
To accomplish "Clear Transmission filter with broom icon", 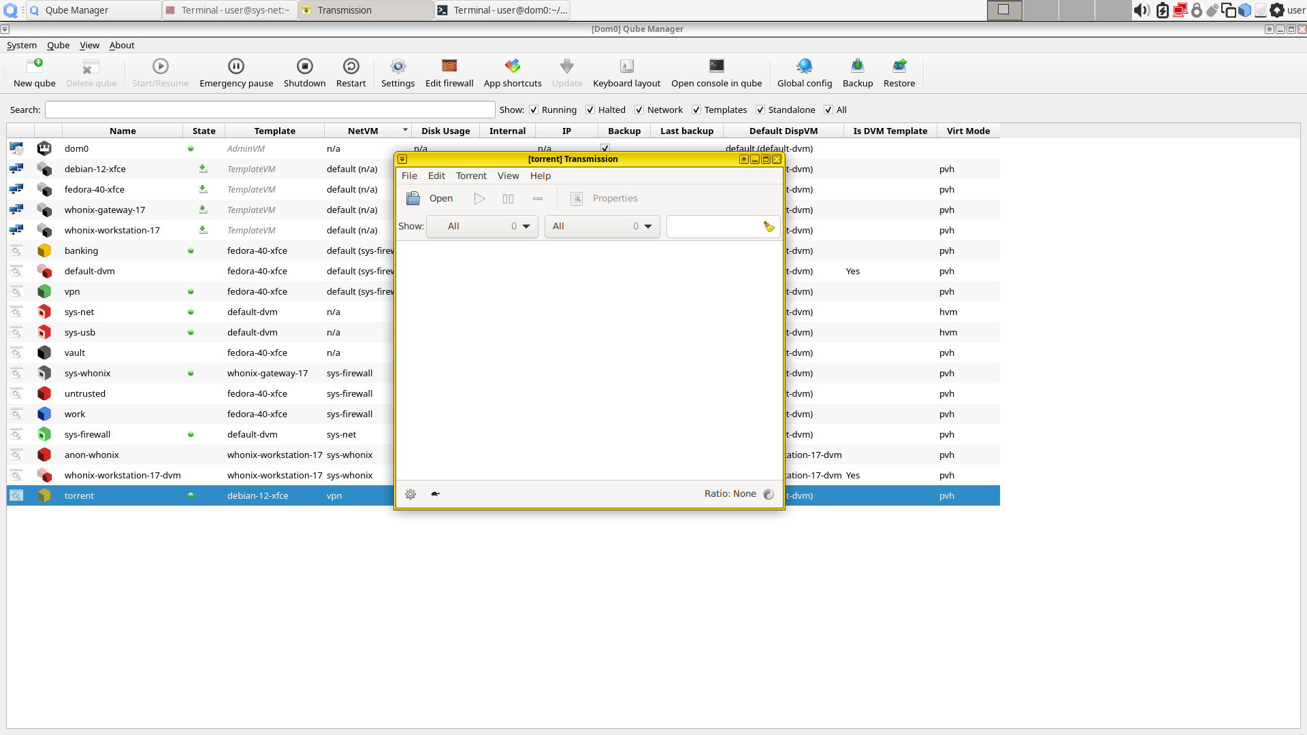I will [769, 227].
